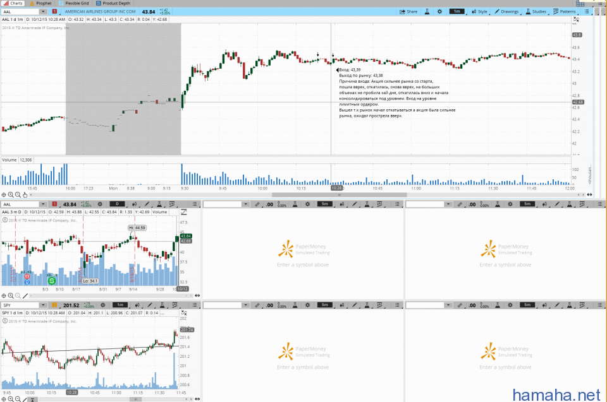Screen dimensions: 607x402
Task: Open the Drawings menu on main chart
Action: point(506,11)
